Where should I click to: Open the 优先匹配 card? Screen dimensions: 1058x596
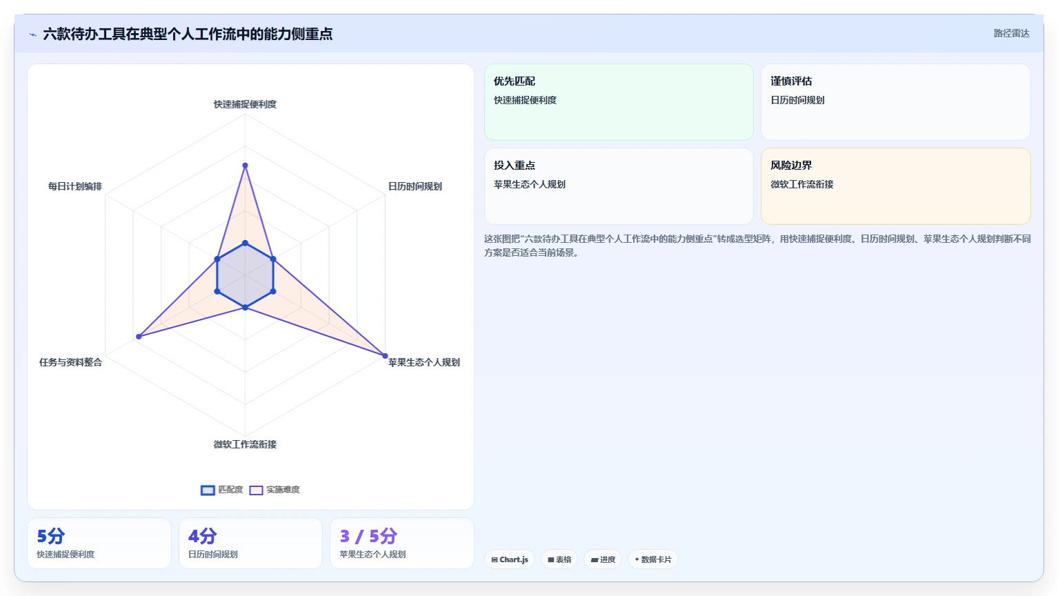coord(619,102)
